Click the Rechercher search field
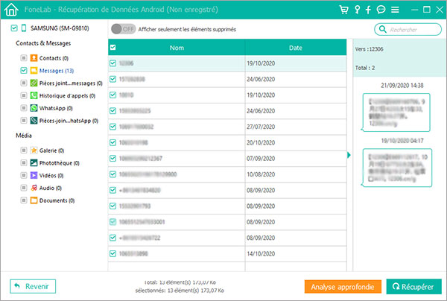This screenshot has width=447, height=301. pos(406,31)
